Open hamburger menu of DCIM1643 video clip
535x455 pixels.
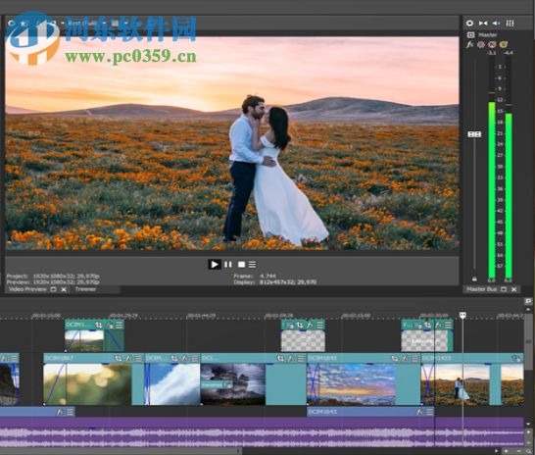click(x=414, y=358)
